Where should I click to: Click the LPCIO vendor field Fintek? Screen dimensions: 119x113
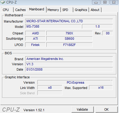pyautogui.click(x=35, y=45)
